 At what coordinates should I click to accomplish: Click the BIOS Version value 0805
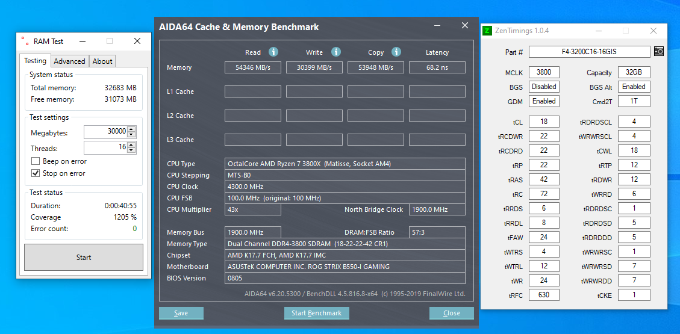(345, 278)
